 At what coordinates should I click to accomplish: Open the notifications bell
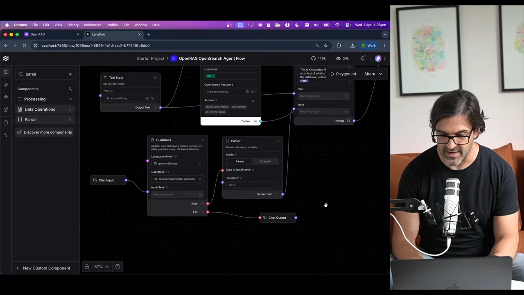coord(363,59)
